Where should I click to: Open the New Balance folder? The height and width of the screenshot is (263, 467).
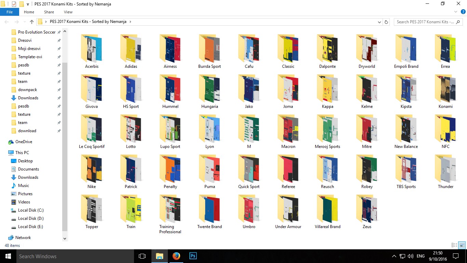coord(406,131)
